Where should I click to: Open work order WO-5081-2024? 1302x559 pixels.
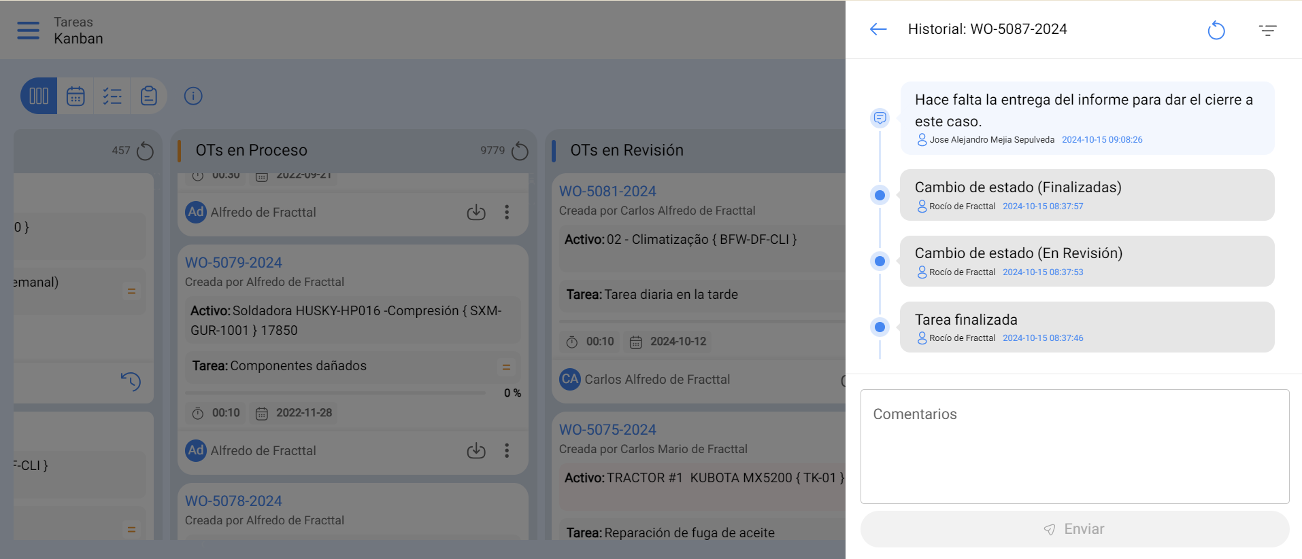tap(607, 192)
